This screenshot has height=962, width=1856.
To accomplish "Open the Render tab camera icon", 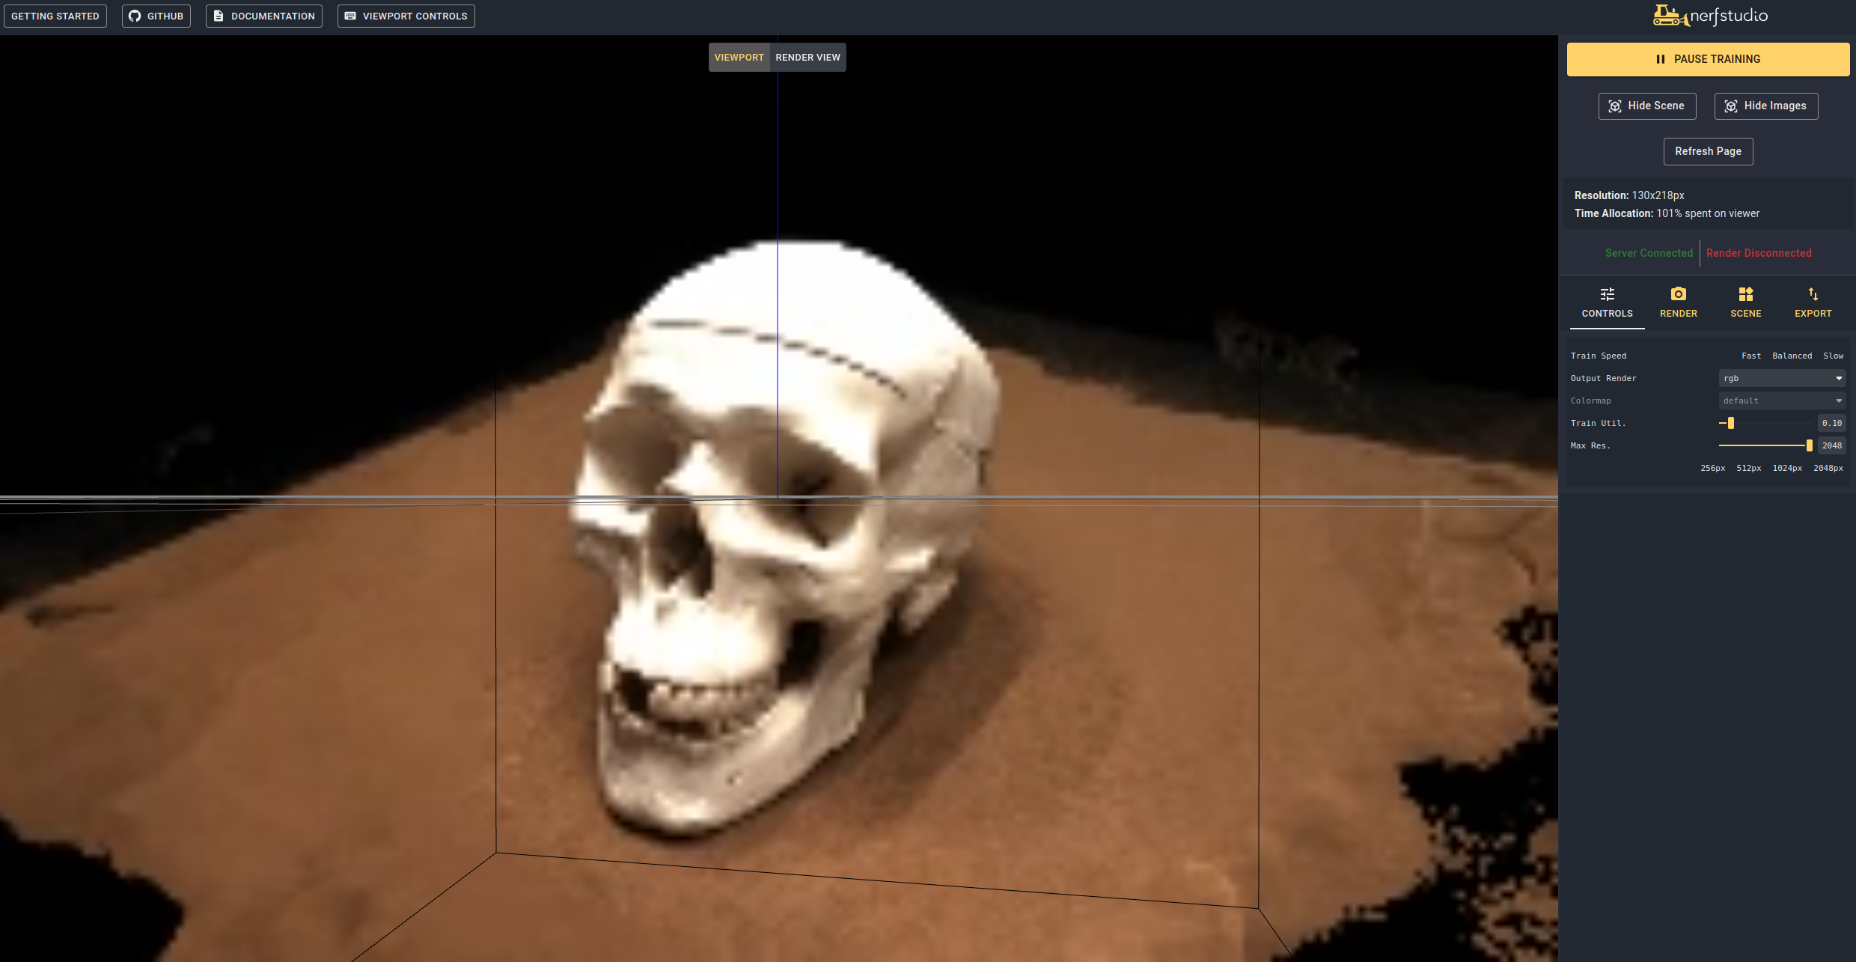I will 1679,294.
